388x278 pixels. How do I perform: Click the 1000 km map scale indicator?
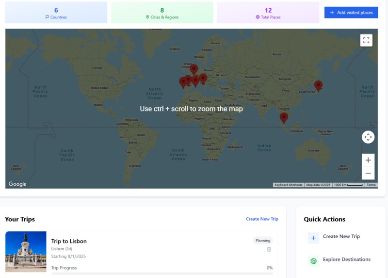tap(348, 185)
